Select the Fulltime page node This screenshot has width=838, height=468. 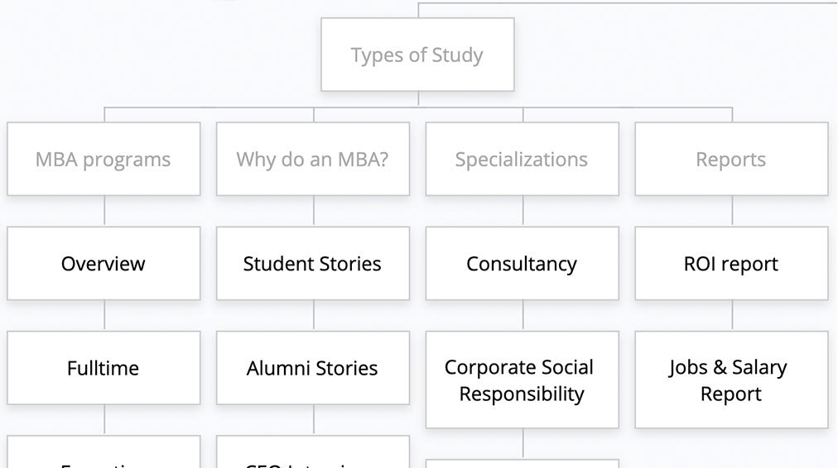(104, 368)
